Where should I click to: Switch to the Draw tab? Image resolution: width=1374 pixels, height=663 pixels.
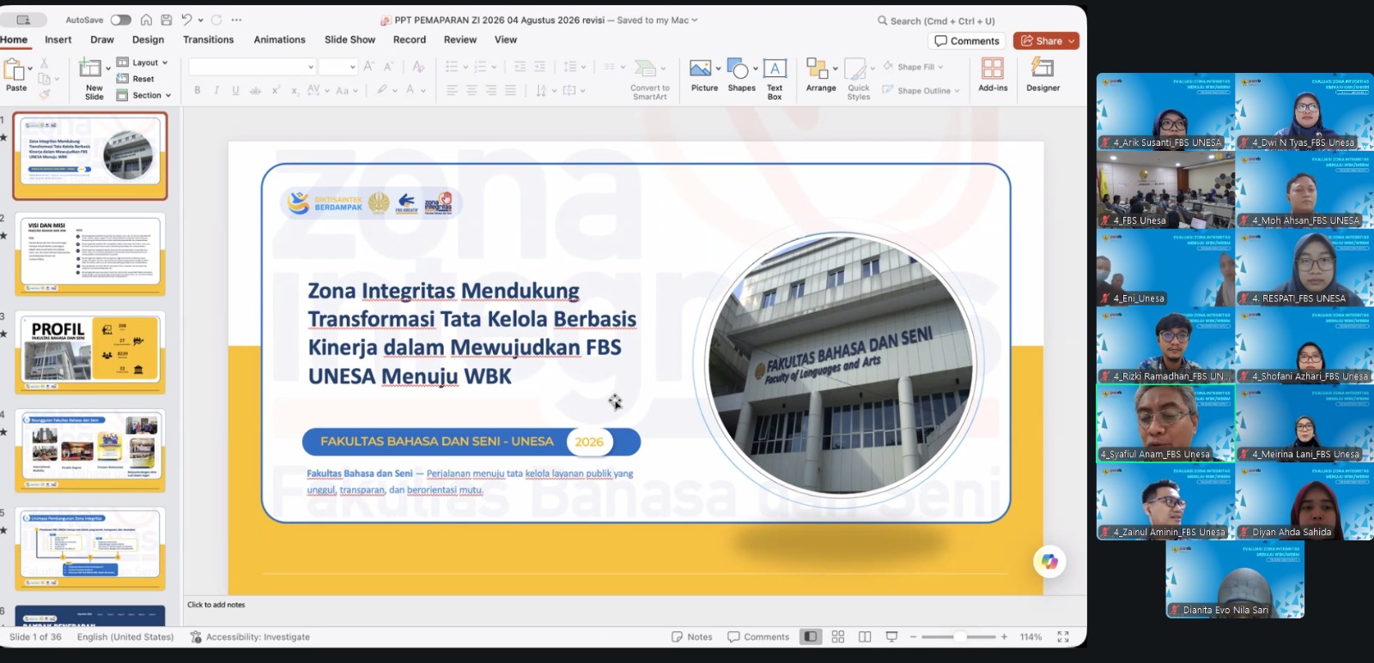click(102, 39)
